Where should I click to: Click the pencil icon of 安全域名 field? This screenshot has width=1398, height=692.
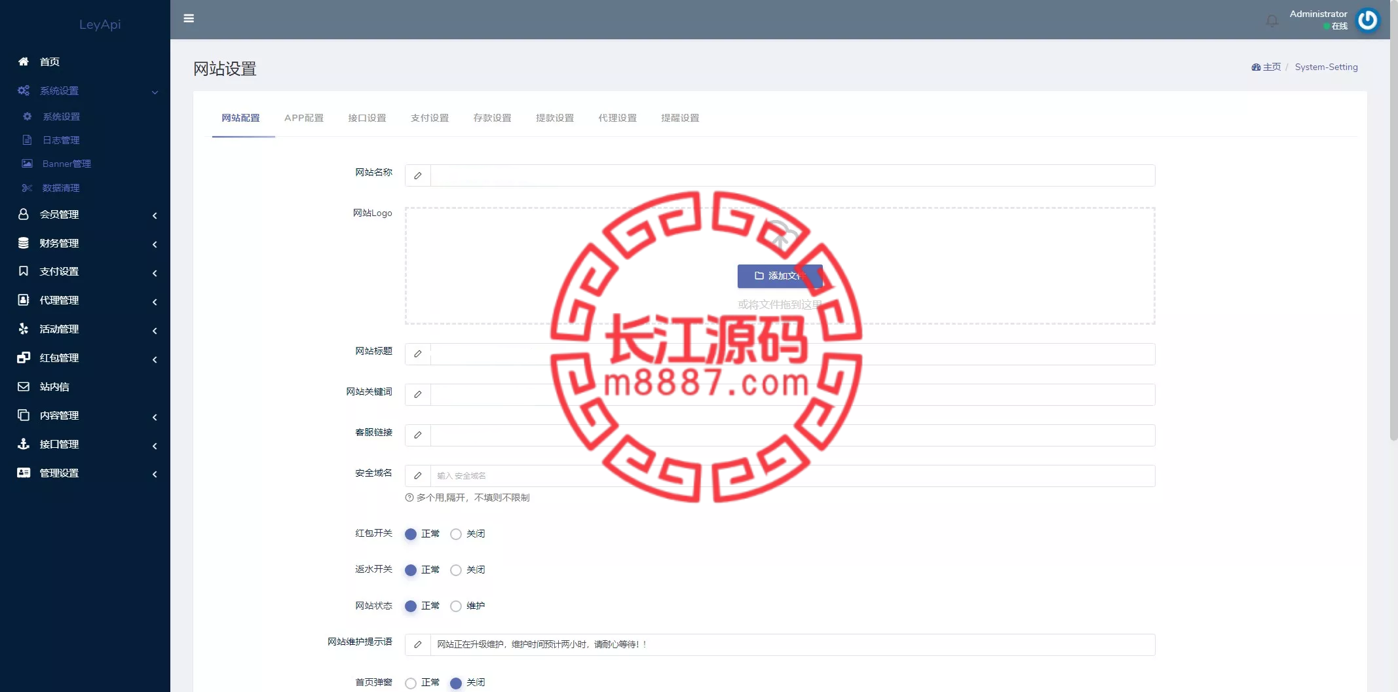pyautogui.click(x=418, y=476)
